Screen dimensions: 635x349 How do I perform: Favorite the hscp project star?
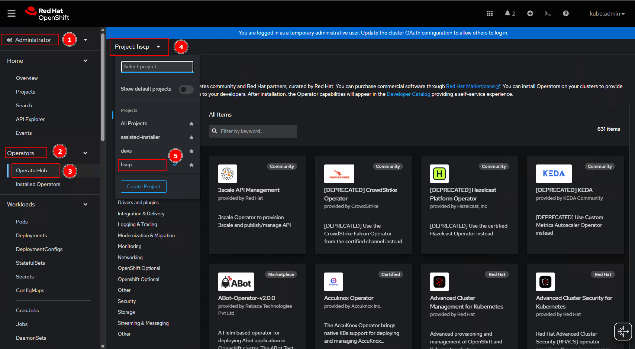[x=191, y=165]
